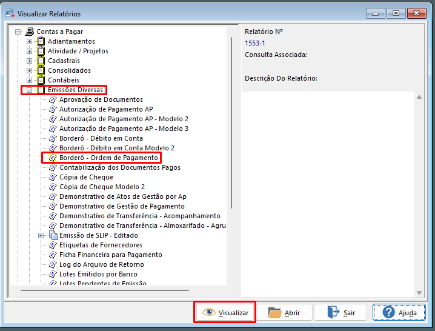Image resolution: width=435 pixels, height=331 pixels.
Task: Click the tree vertical scrollbar
Action: tap(231, 122)
